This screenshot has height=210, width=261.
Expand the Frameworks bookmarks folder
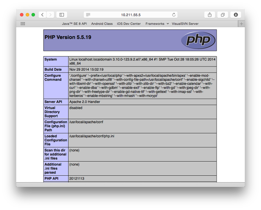point(157,23)
